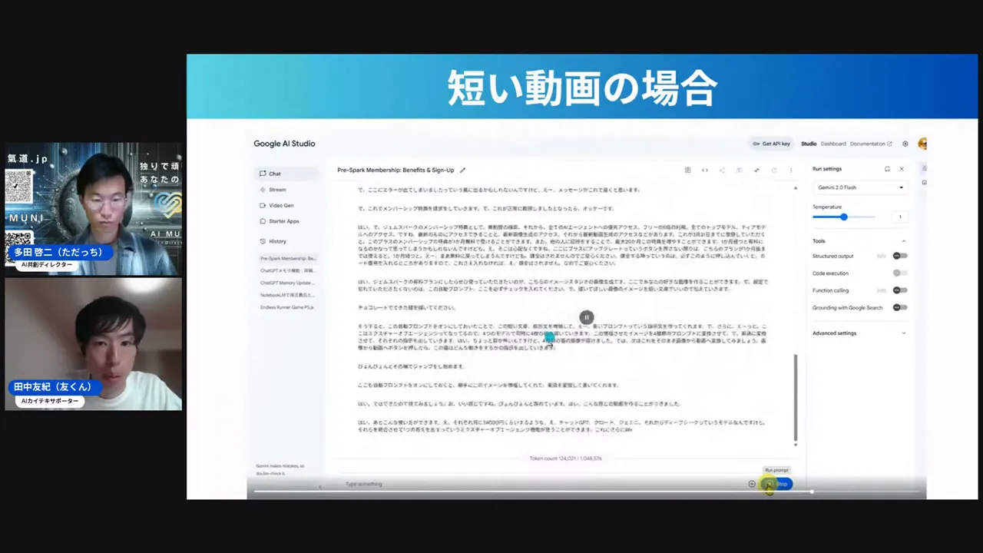Click the share icon above the conversation

tap(722, 170)
